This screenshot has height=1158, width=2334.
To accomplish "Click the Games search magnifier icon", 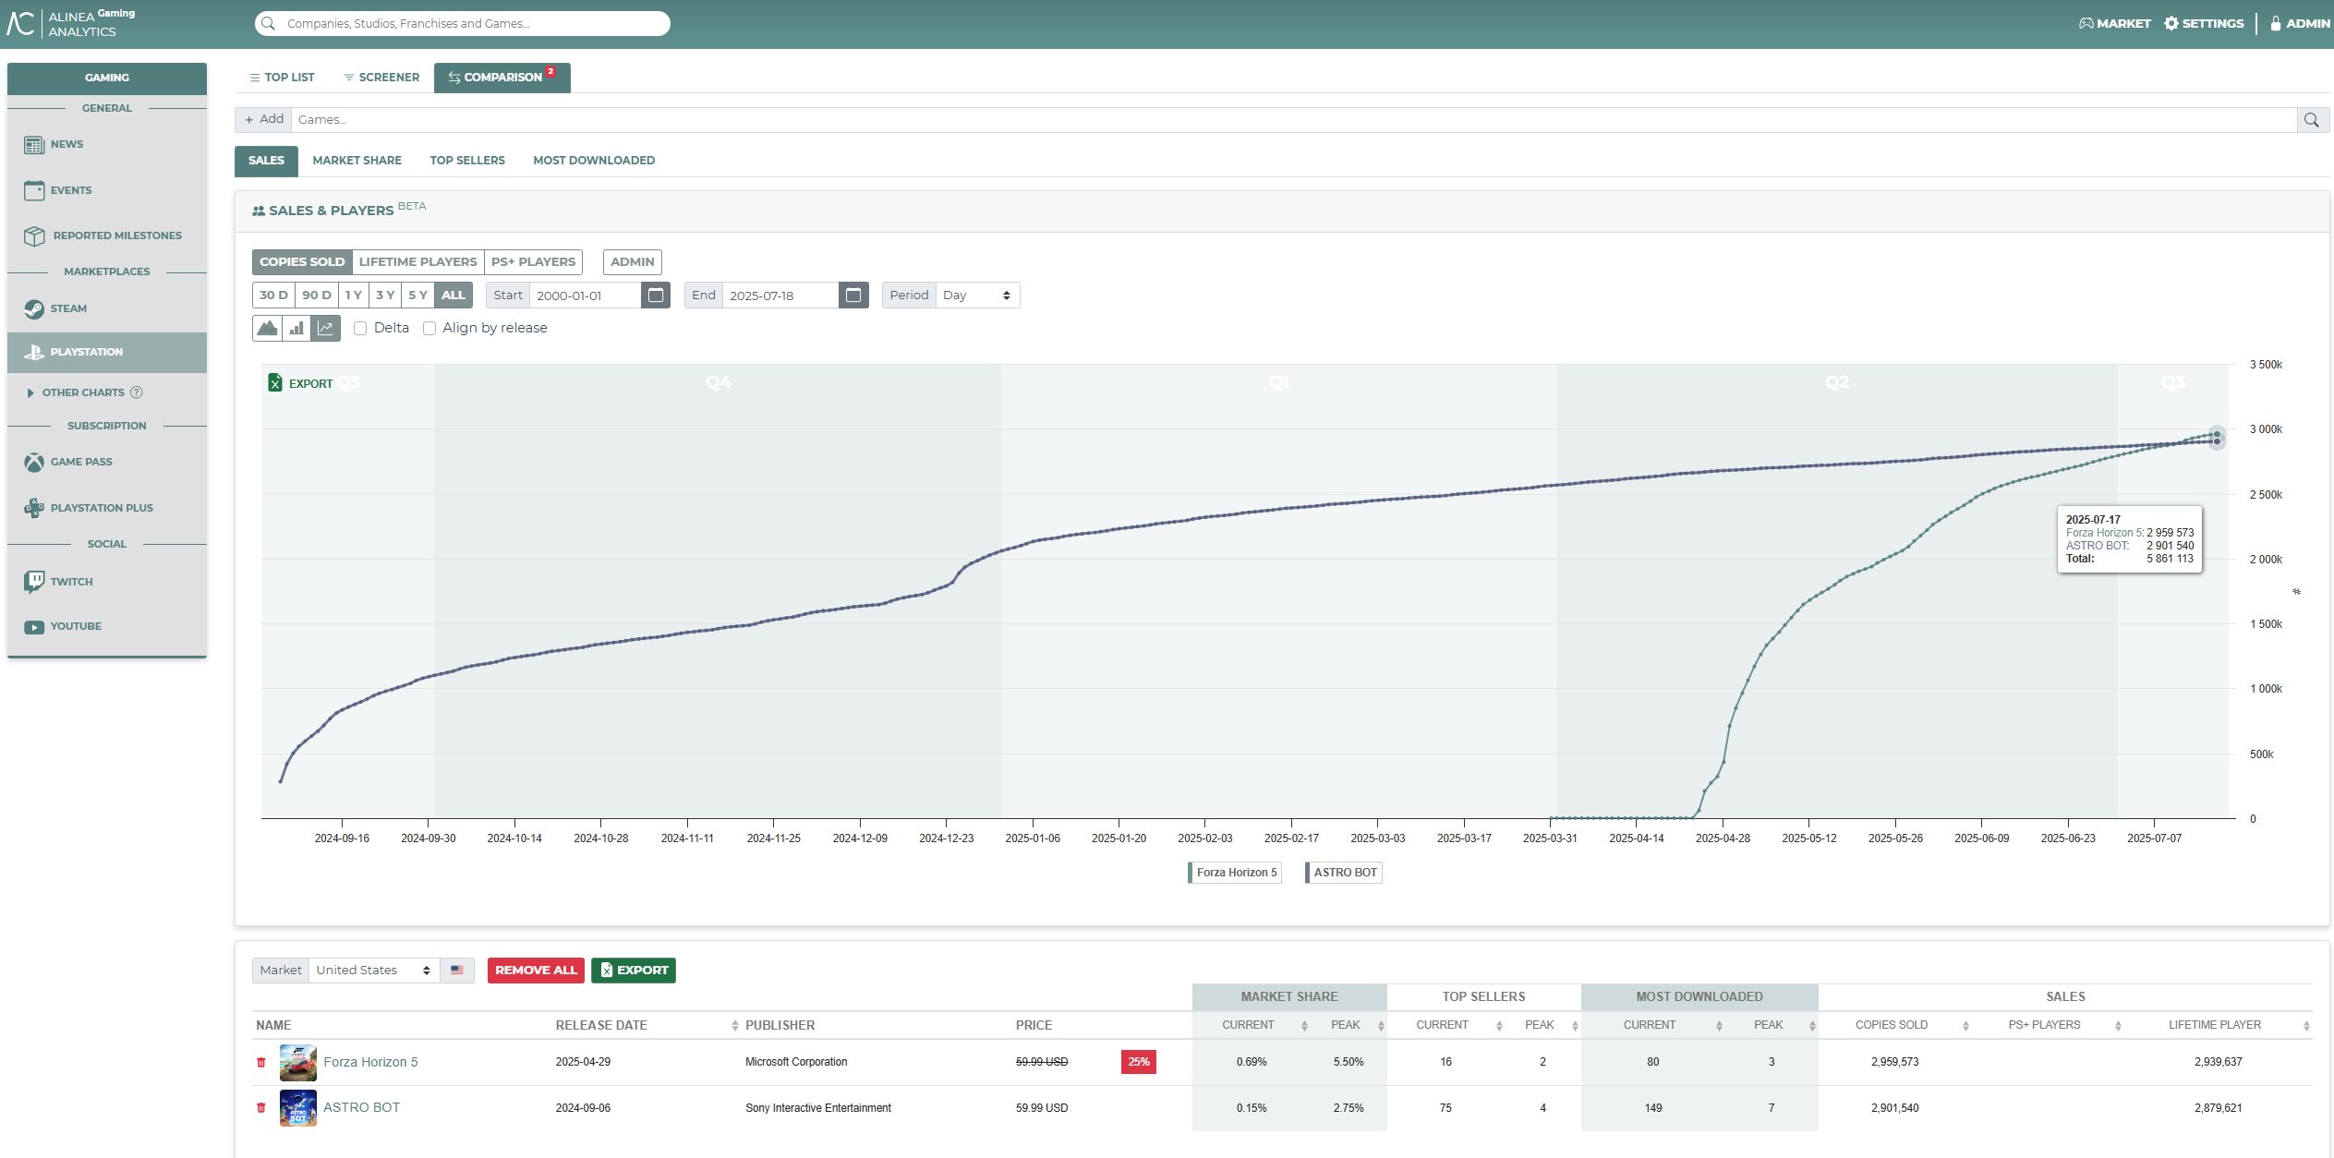I will click(2311, 120).
